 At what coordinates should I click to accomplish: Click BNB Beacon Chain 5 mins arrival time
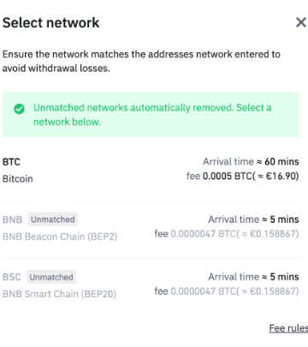(x=284, y=219)
